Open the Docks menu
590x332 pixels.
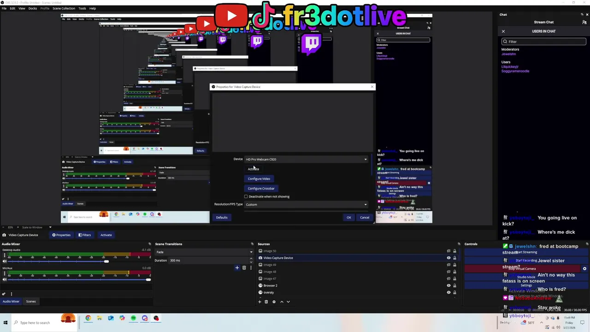click(33, 8)
